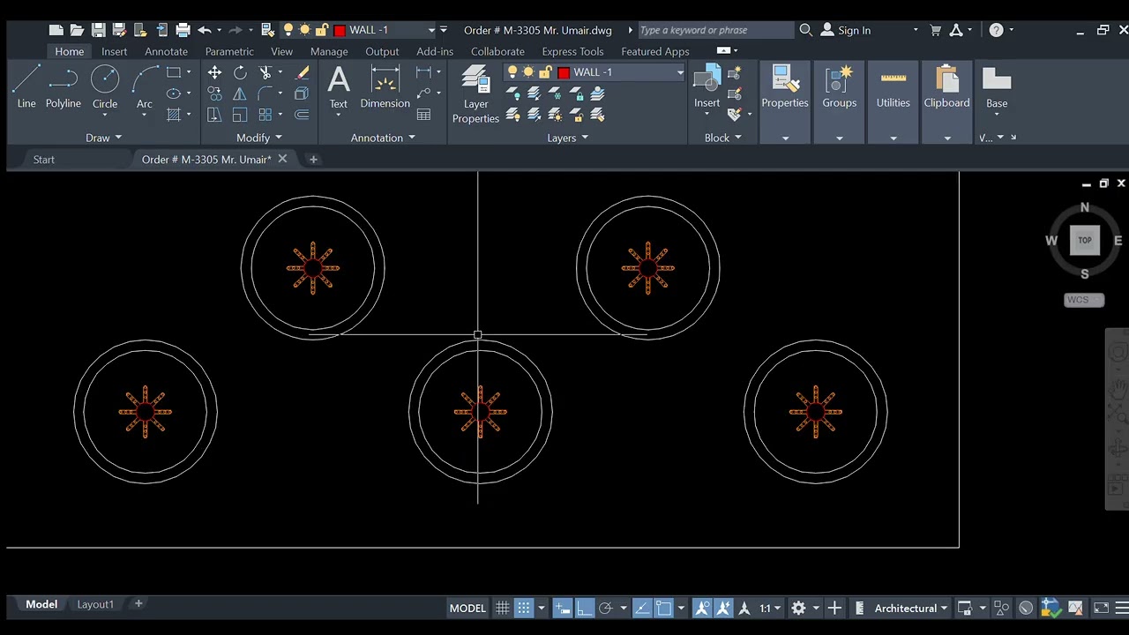Activate the Rotate tool

click(x=240, y=72)
